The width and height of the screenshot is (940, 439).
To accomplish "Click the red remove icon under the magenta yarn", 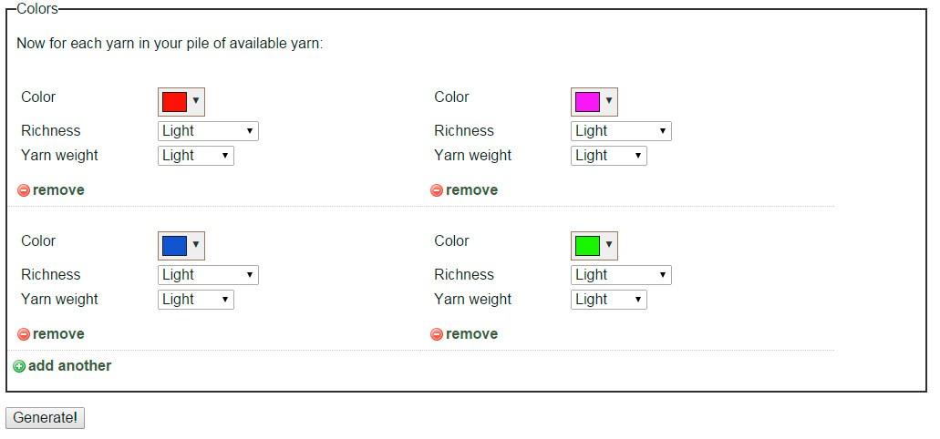I will coord(437,190).
